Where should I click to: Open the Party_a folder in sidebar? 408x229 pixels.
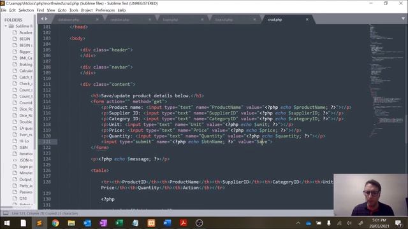pos(25,186)
